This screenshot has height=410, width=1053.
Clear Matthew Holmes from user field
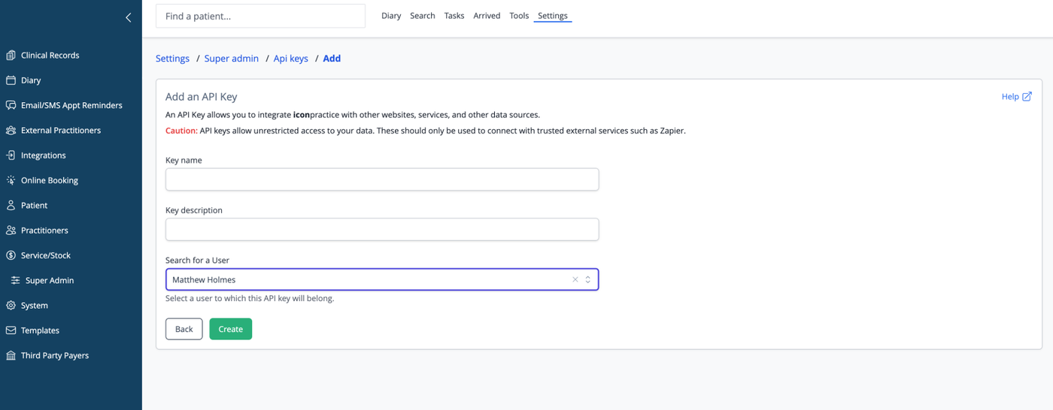pos(575,279)
